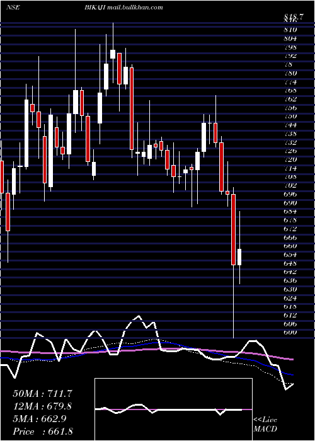The height and width of the screenshot is (441, 315).
Task: Click the 768 price axis label
Action: [x=291, y=90]
